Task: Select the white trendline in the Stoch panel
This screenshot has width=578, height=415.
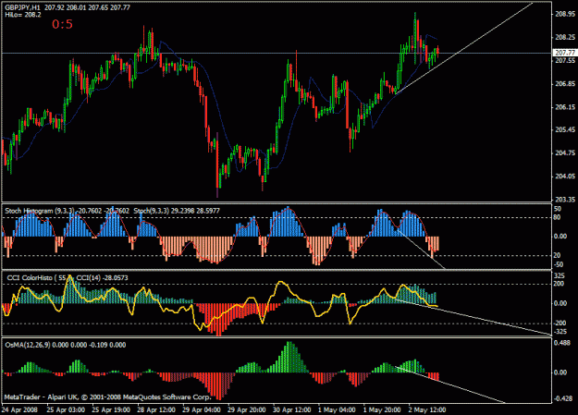Action: 421,250
